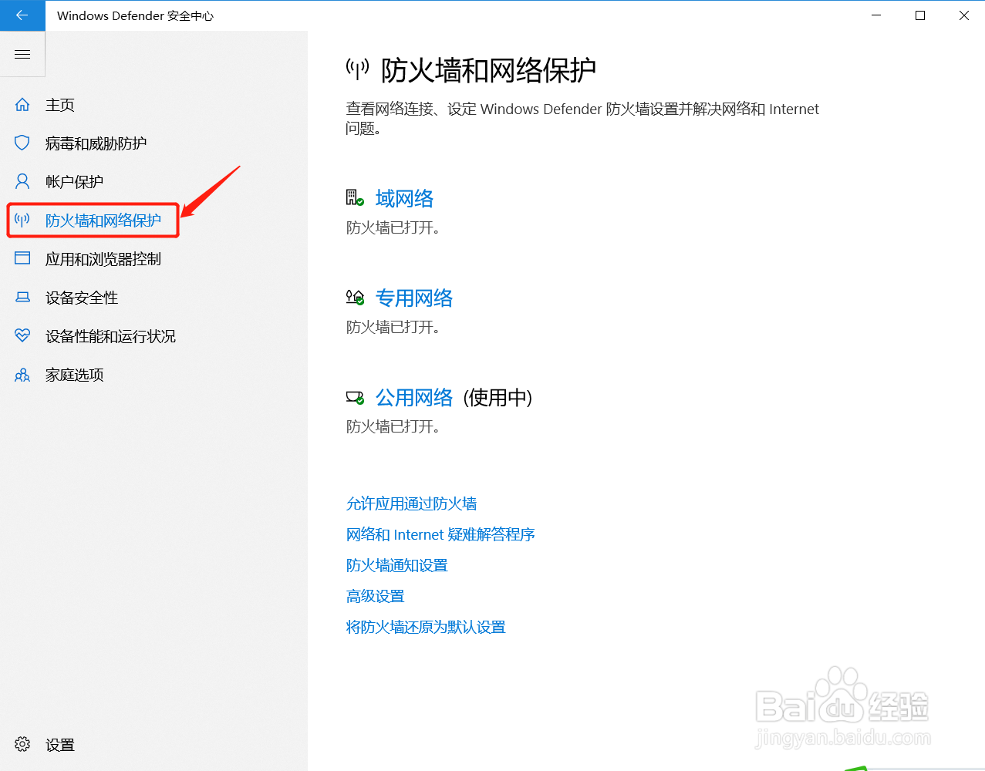Click the (使用中) label beside 公用网络
The width and height of the screenshot is (985, 771).
(498, 398)
